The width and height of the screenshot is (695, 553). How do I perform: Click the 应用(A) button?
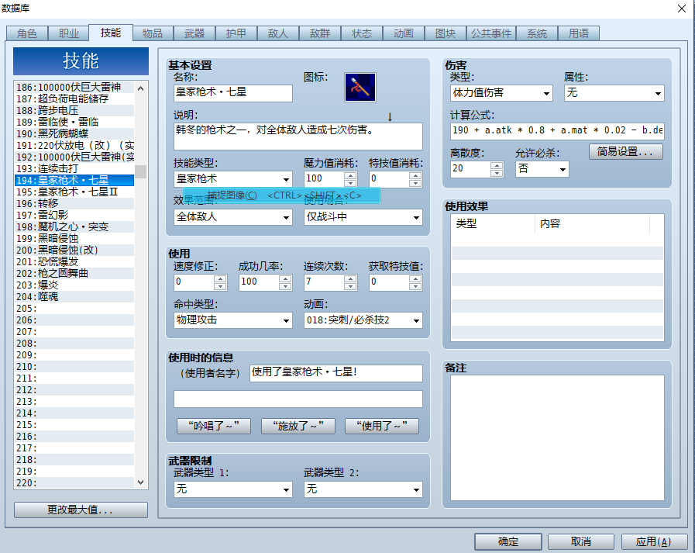[x=653, y=542]
